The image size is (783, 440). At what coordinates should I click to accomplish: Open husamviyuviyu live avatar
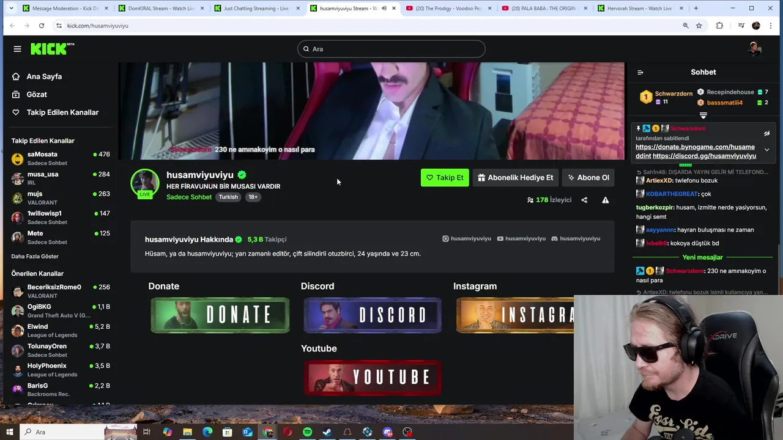tap(145, 183)
